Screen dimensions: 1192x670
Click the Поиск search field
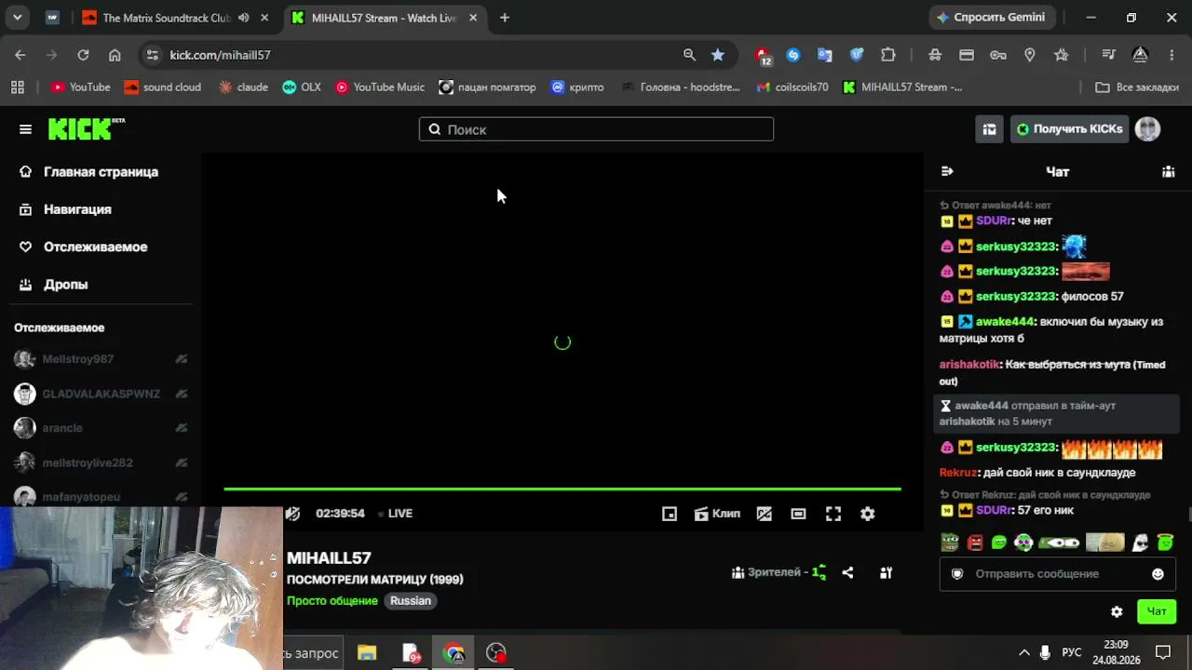click(596, 129)
